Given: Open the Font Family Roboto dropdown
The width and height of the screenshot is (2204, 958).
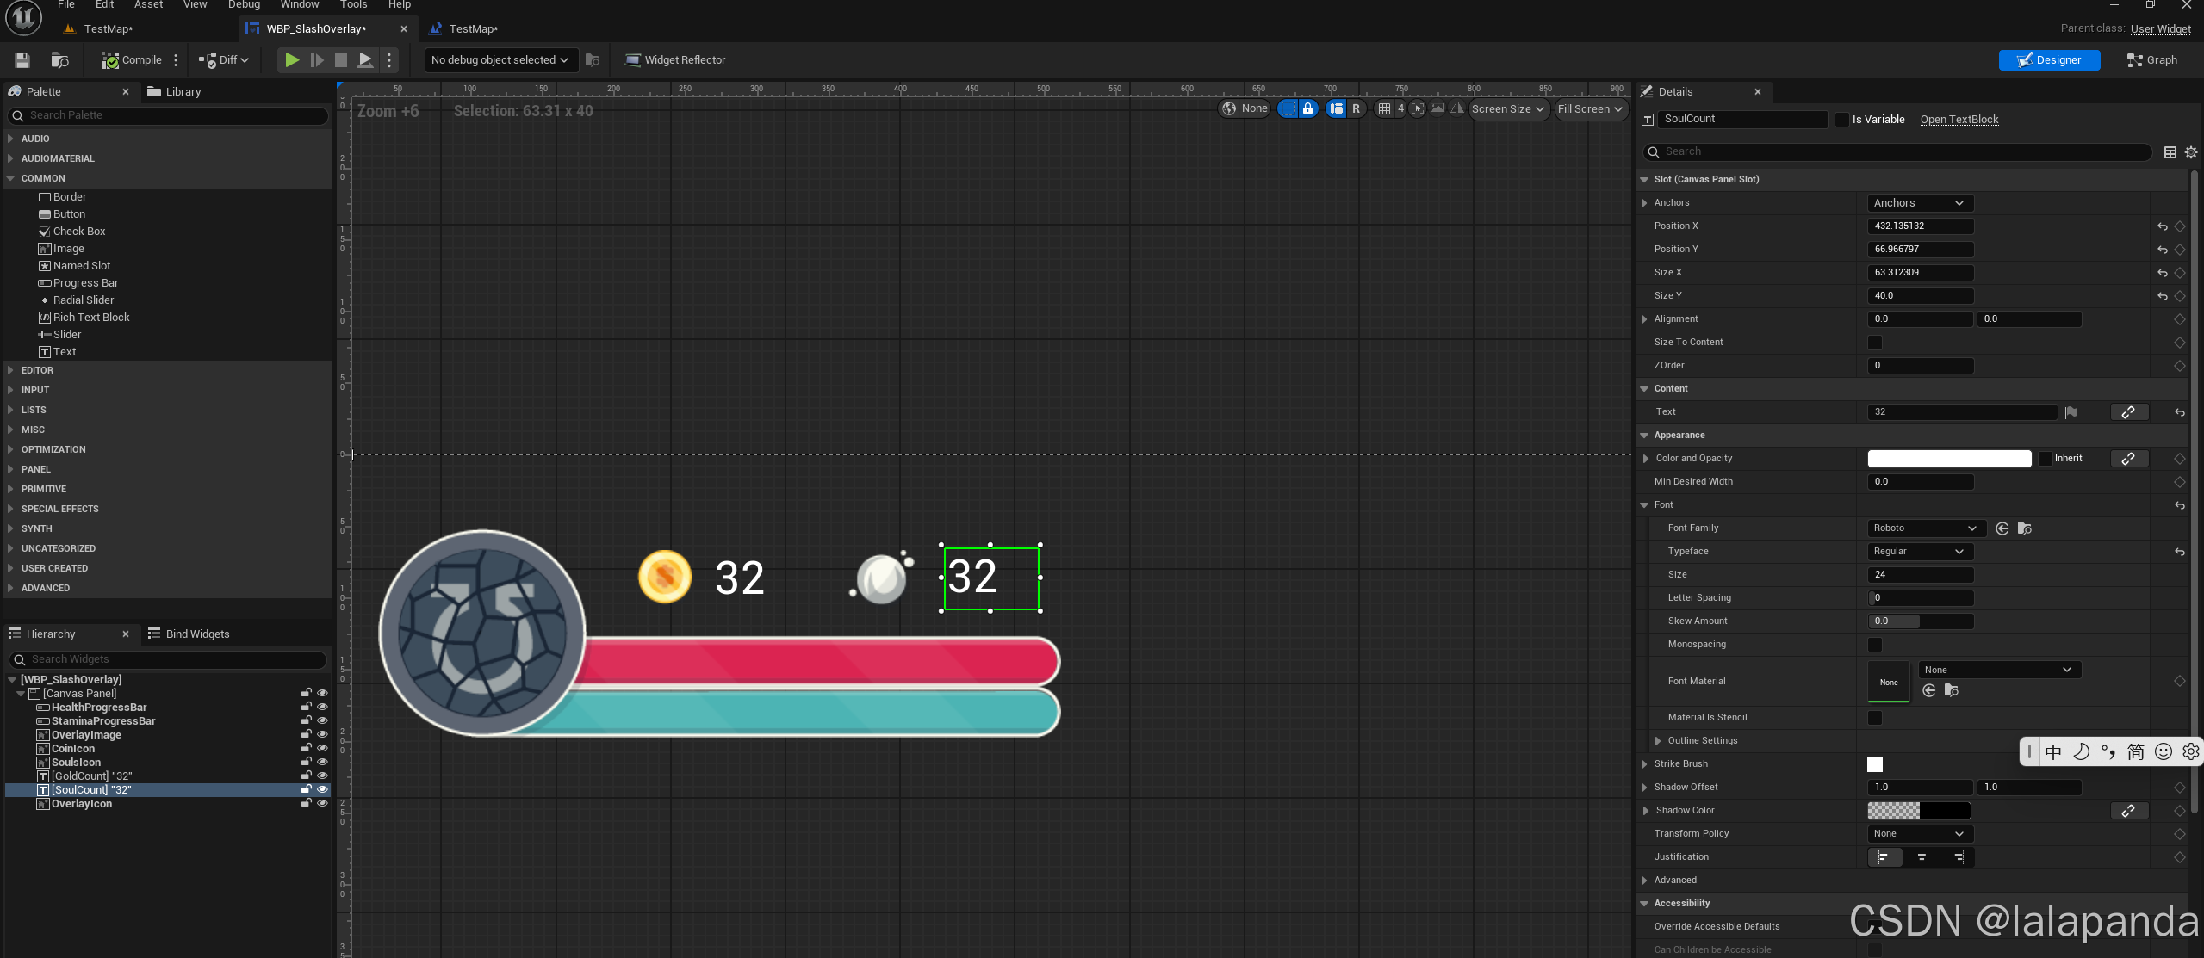Looking at the screenshot, I should 1925,528.
